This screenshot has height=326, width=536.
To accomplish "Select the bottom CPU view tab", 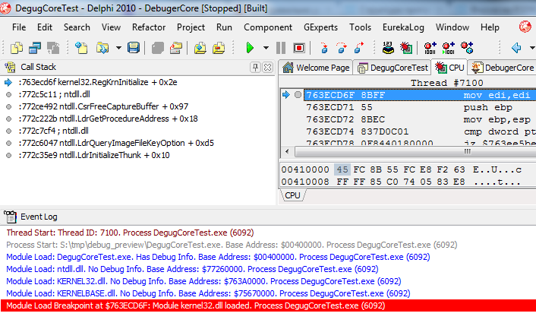I will 292,195.
